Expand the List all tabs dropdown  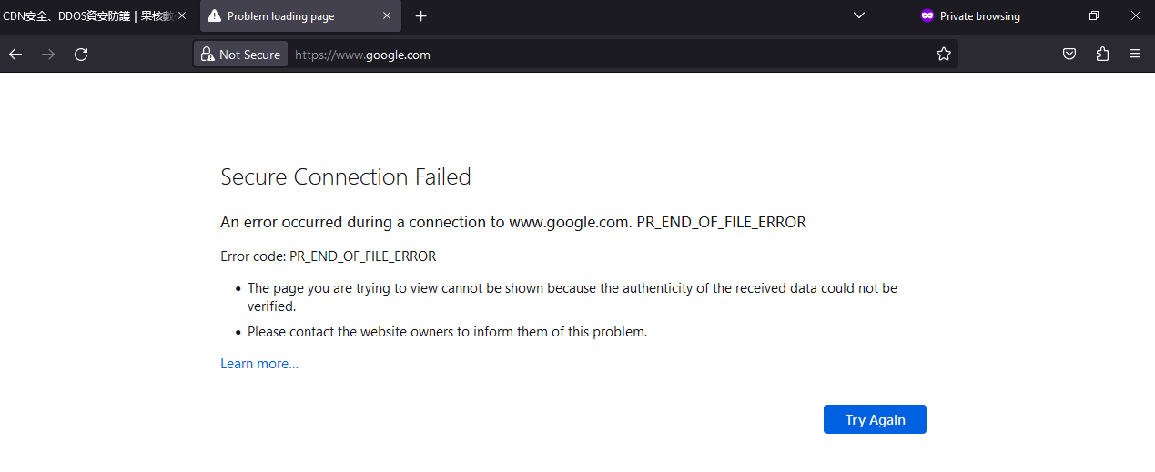(x=858, y=15)
